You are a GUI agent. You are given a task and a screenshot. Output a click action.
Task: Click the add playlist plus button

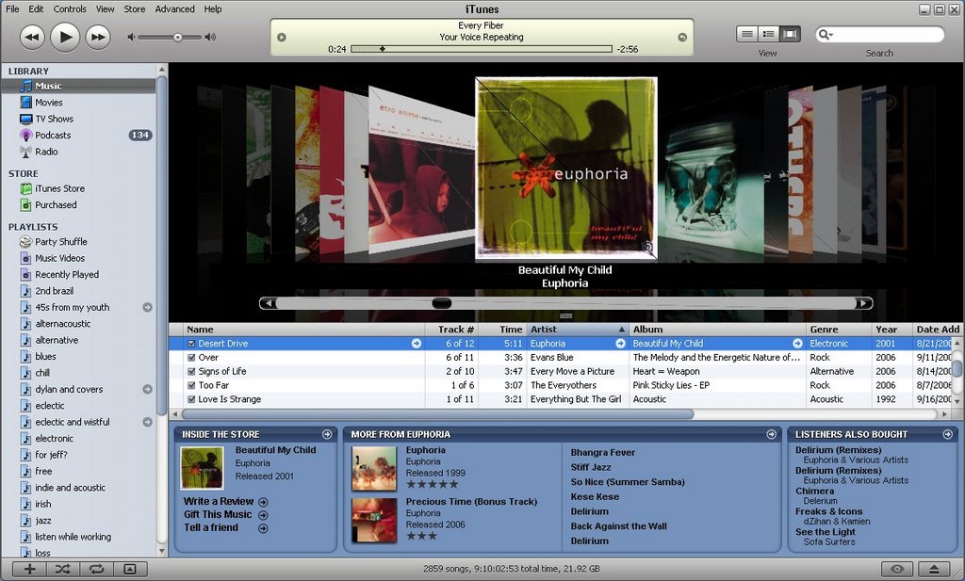pos(29,569)
